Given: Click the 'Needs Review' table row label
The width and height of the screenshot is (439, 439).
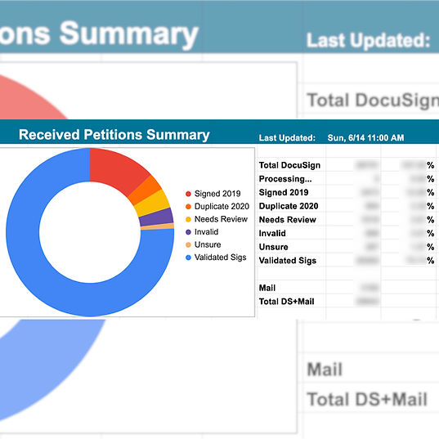Looking at the screenshot, I should point(288,219).
